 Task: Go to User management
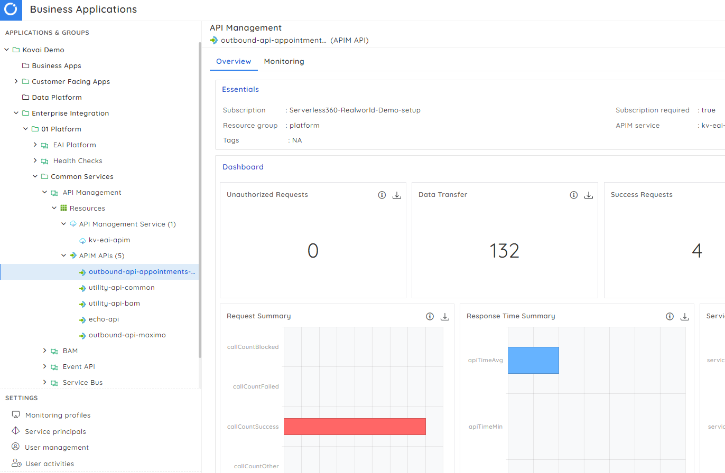point(57,447)
